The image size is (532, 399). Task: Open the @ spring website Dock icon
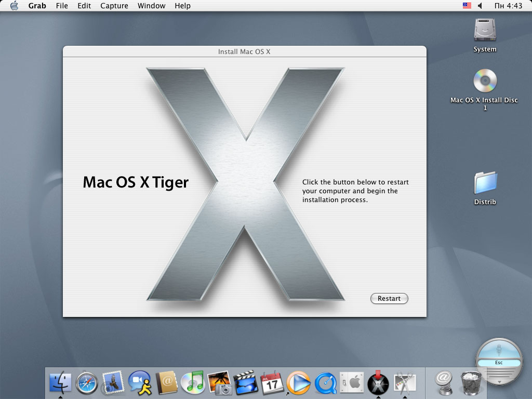tap(444, 383)
